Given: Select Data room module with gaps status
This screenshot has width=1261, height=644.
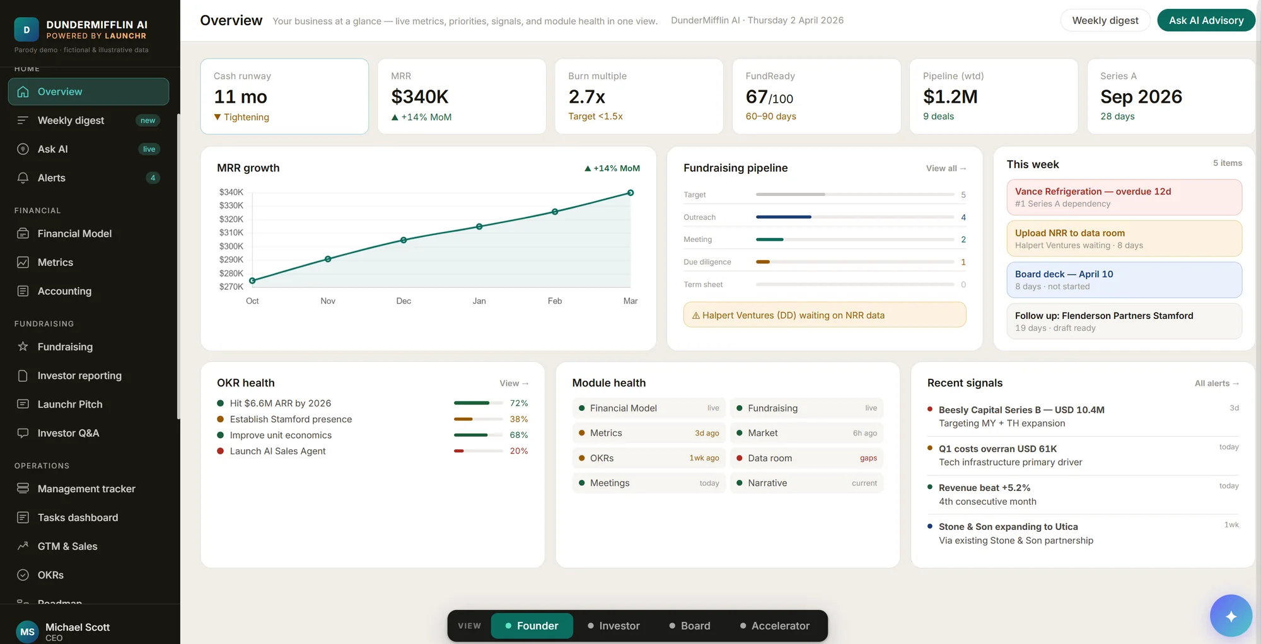Looking at the screenshot, I should coord(807,458).
